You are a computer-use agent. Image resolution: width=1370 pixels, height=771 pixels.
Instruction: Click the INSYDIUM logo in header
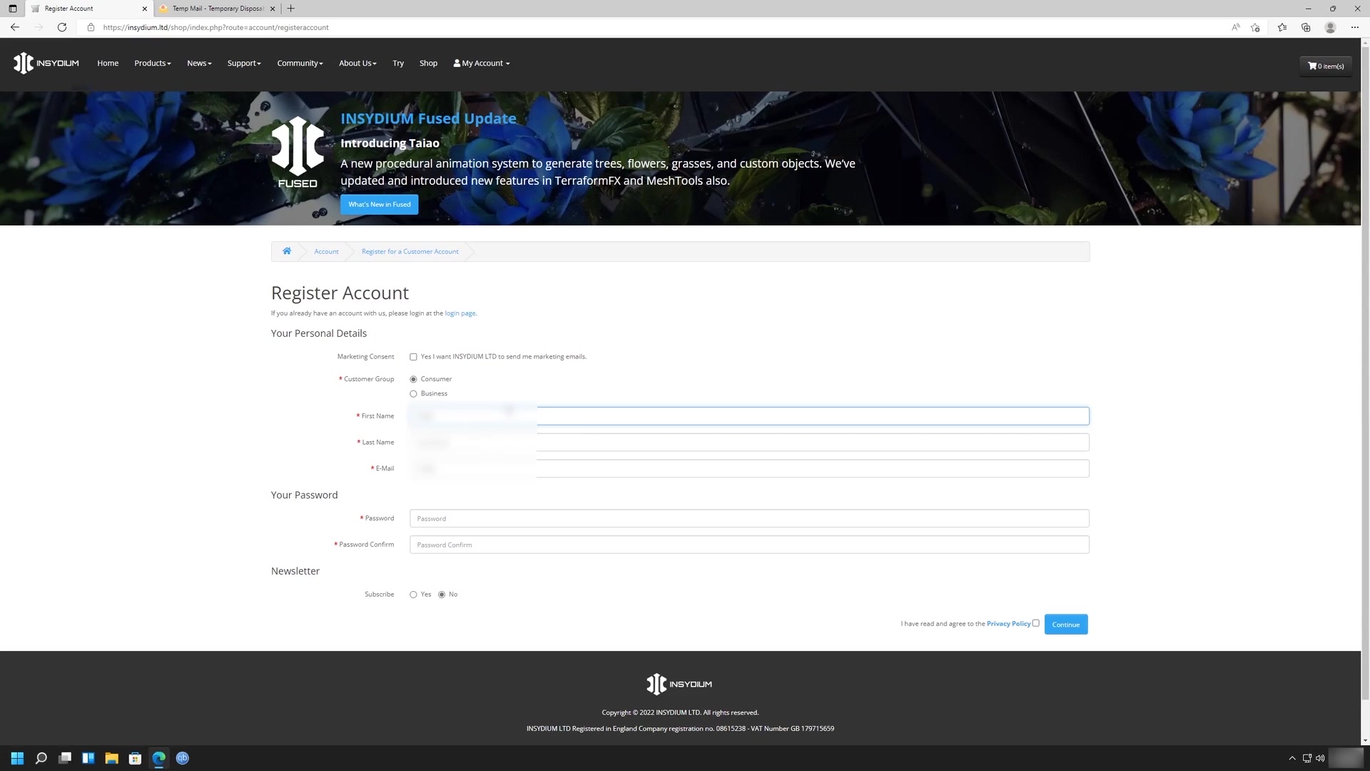click(46, 63)
